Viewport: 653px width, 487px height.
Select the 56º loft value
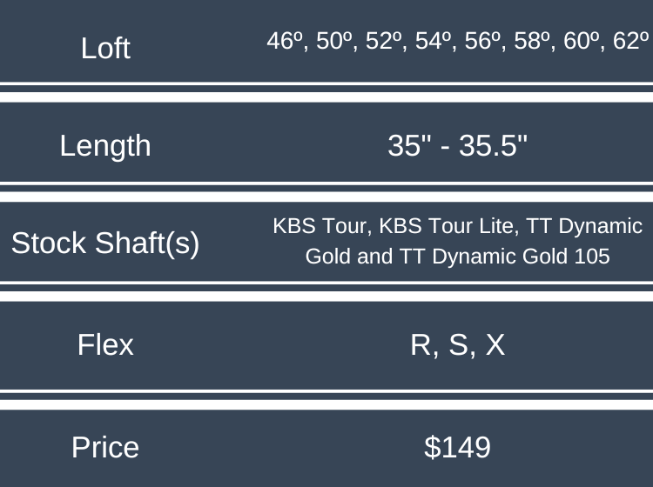coord(483,41)
